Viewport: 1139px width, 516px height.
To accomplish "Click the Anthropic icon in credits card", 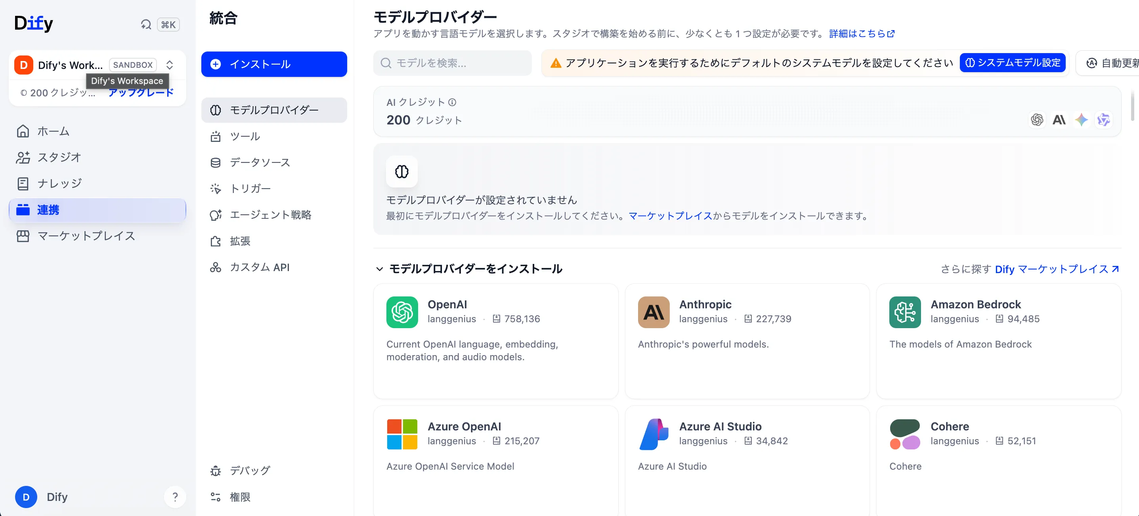I will tap(1059, 119).
